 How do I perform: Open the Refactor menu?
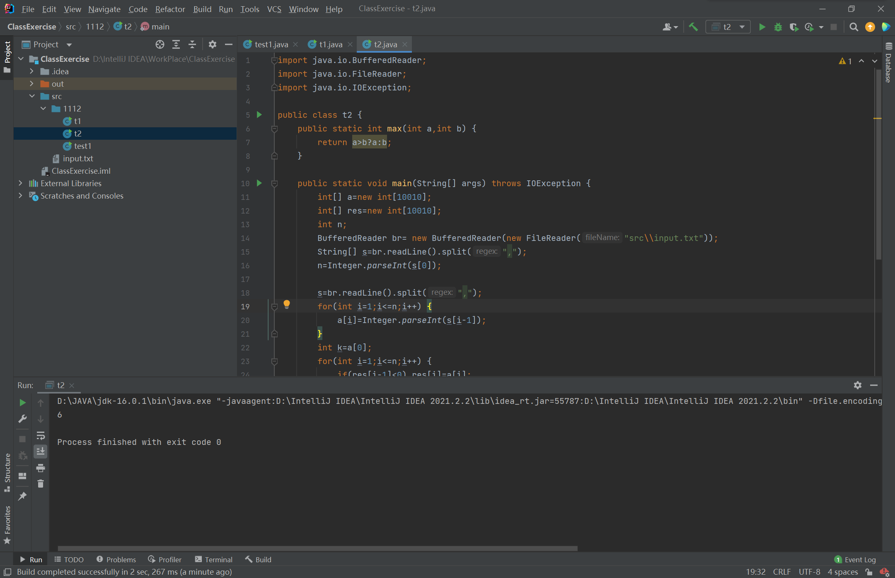[170, 9]
